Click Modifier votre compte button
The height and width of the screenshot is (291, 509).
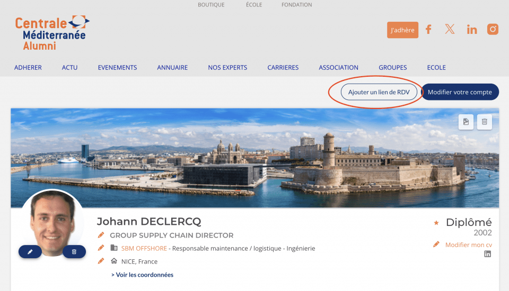(x=460, y=92)
